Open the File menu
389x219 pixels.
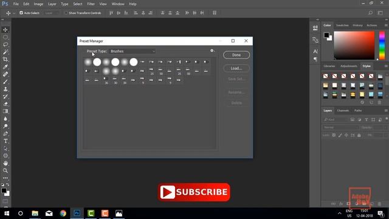point(16,4)
